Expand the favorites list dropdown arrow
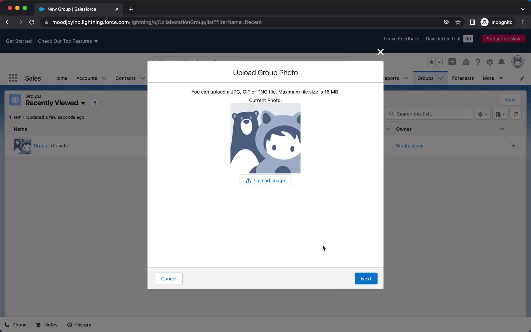This screenshot has height=332, width=531. tap(439, 62)
